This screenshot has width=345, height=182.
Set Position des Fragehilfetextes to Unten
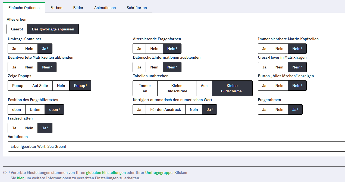tap(35, 109)
